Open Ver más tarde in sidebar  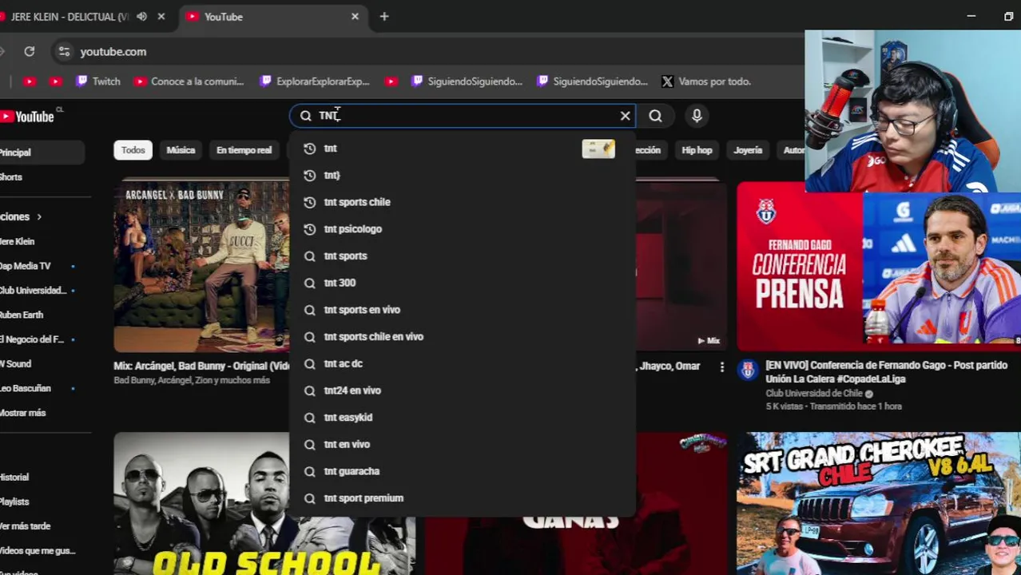[x=26, y=526]
